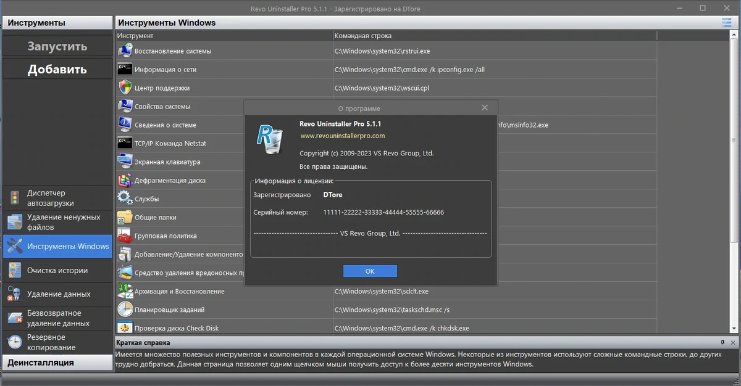Screen dimensions: 741x386
Task: Click the serial number 11111-22222-33333-44444-55555-66666
Action: tap(383, 212)
